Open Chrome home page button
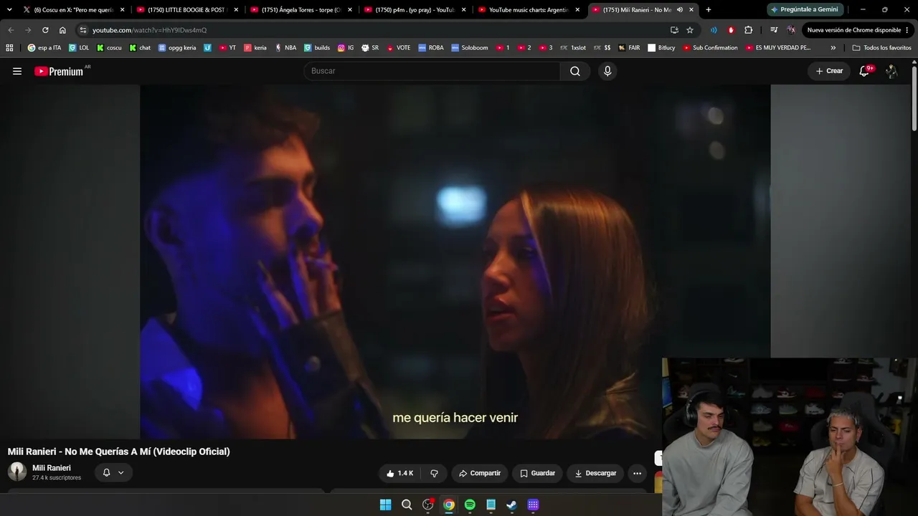 pos(62,30)
